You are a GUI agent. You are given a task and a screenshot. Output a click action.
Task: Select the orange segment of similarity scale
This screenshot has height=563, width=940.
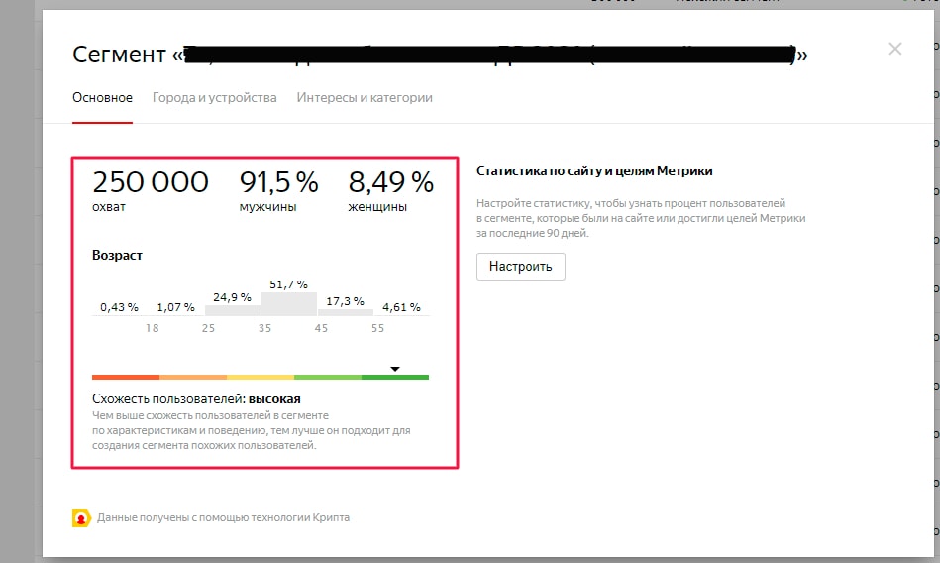click(192, 377)
